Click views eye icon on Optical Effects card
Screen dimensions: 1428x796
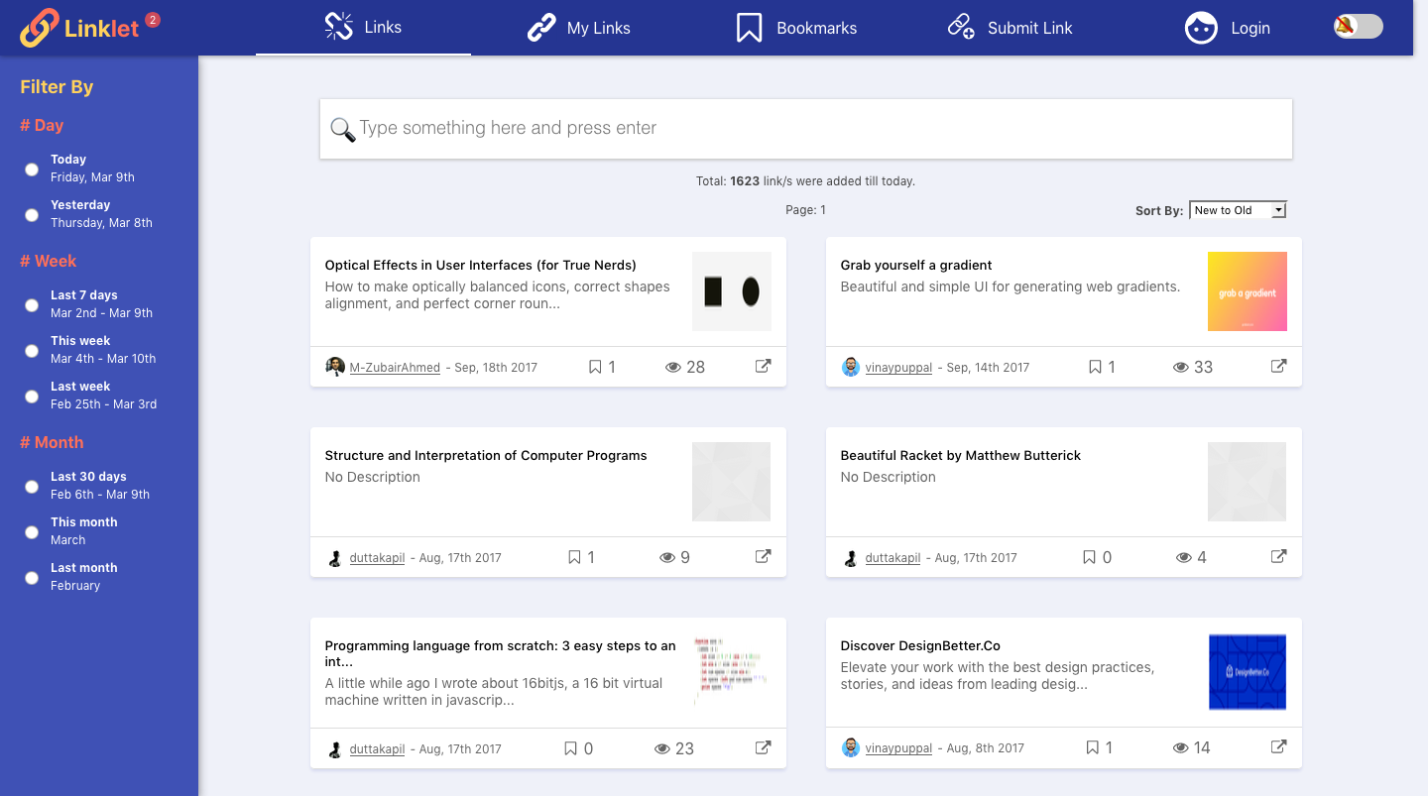pyautogui.click(x=673, y=367)
